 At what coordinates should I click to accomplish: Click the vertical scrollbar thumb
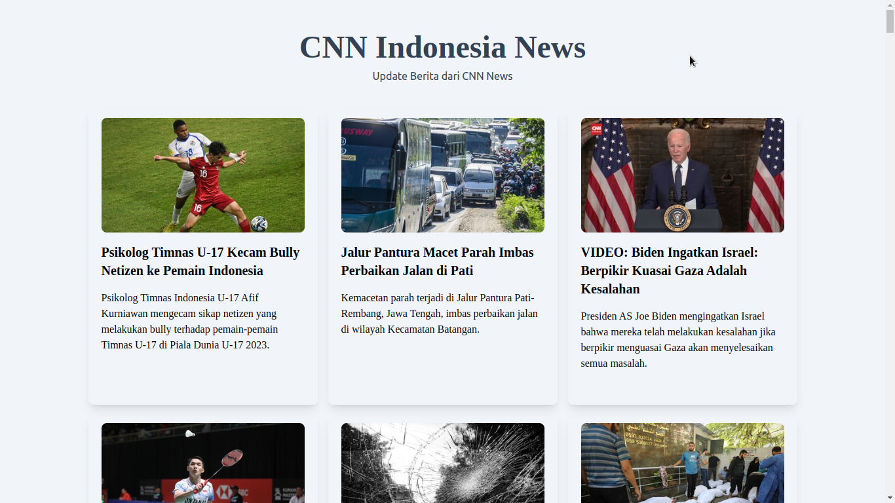click(890, 21)
